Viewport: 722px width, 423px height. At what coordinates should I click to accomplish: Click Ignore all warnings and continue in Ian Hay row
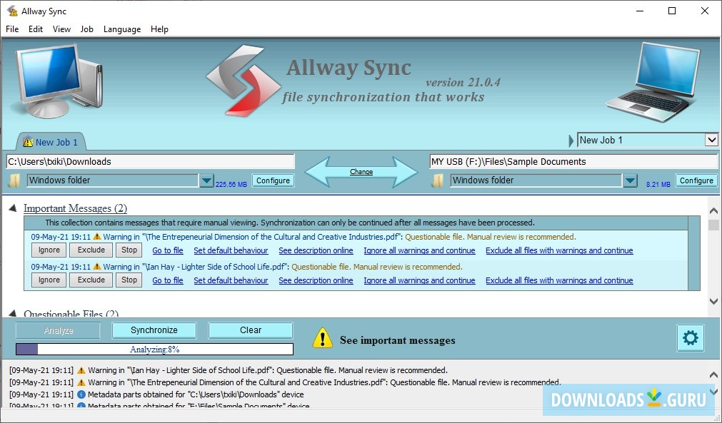[419, 280]
